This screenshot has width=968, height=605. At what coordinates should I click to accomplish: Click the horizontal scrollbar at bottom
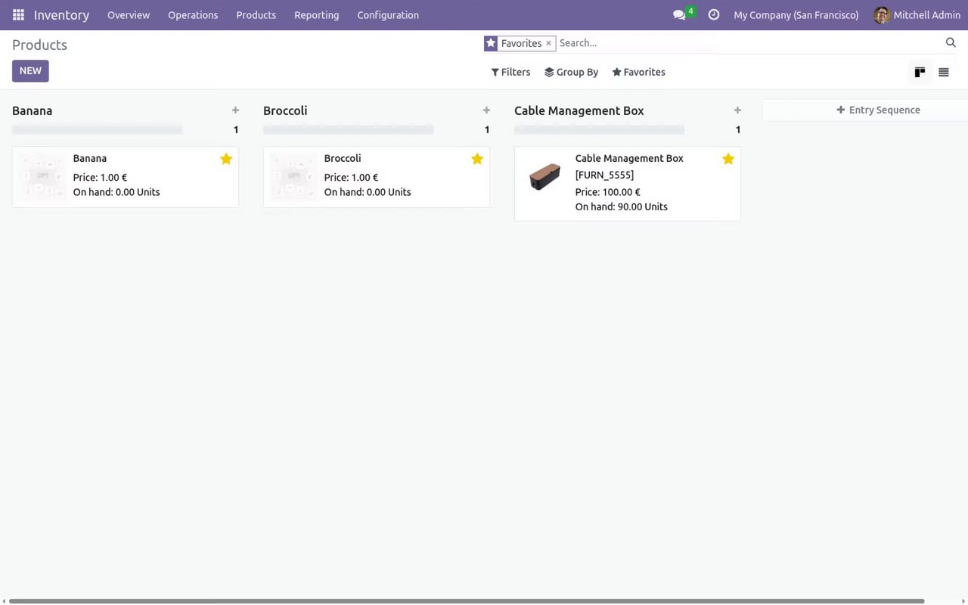(x=466, y=601)
